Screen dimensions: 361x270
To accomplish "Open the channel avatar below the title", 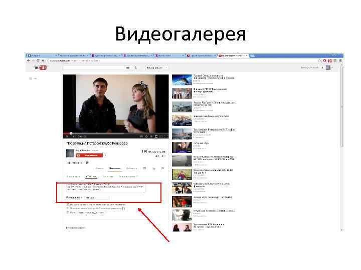I will pyautogui.click(x=70, y=153).
